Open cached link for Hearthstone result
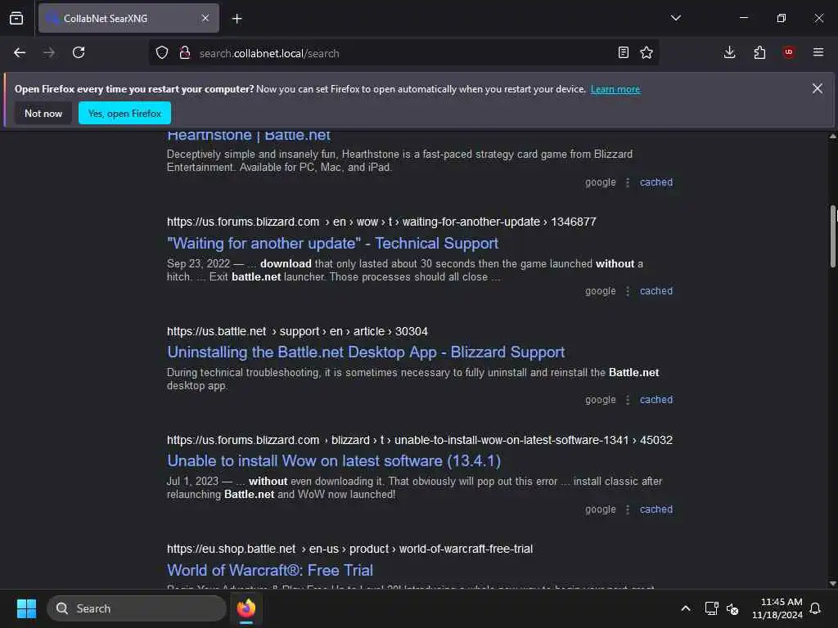 (656, 182)
